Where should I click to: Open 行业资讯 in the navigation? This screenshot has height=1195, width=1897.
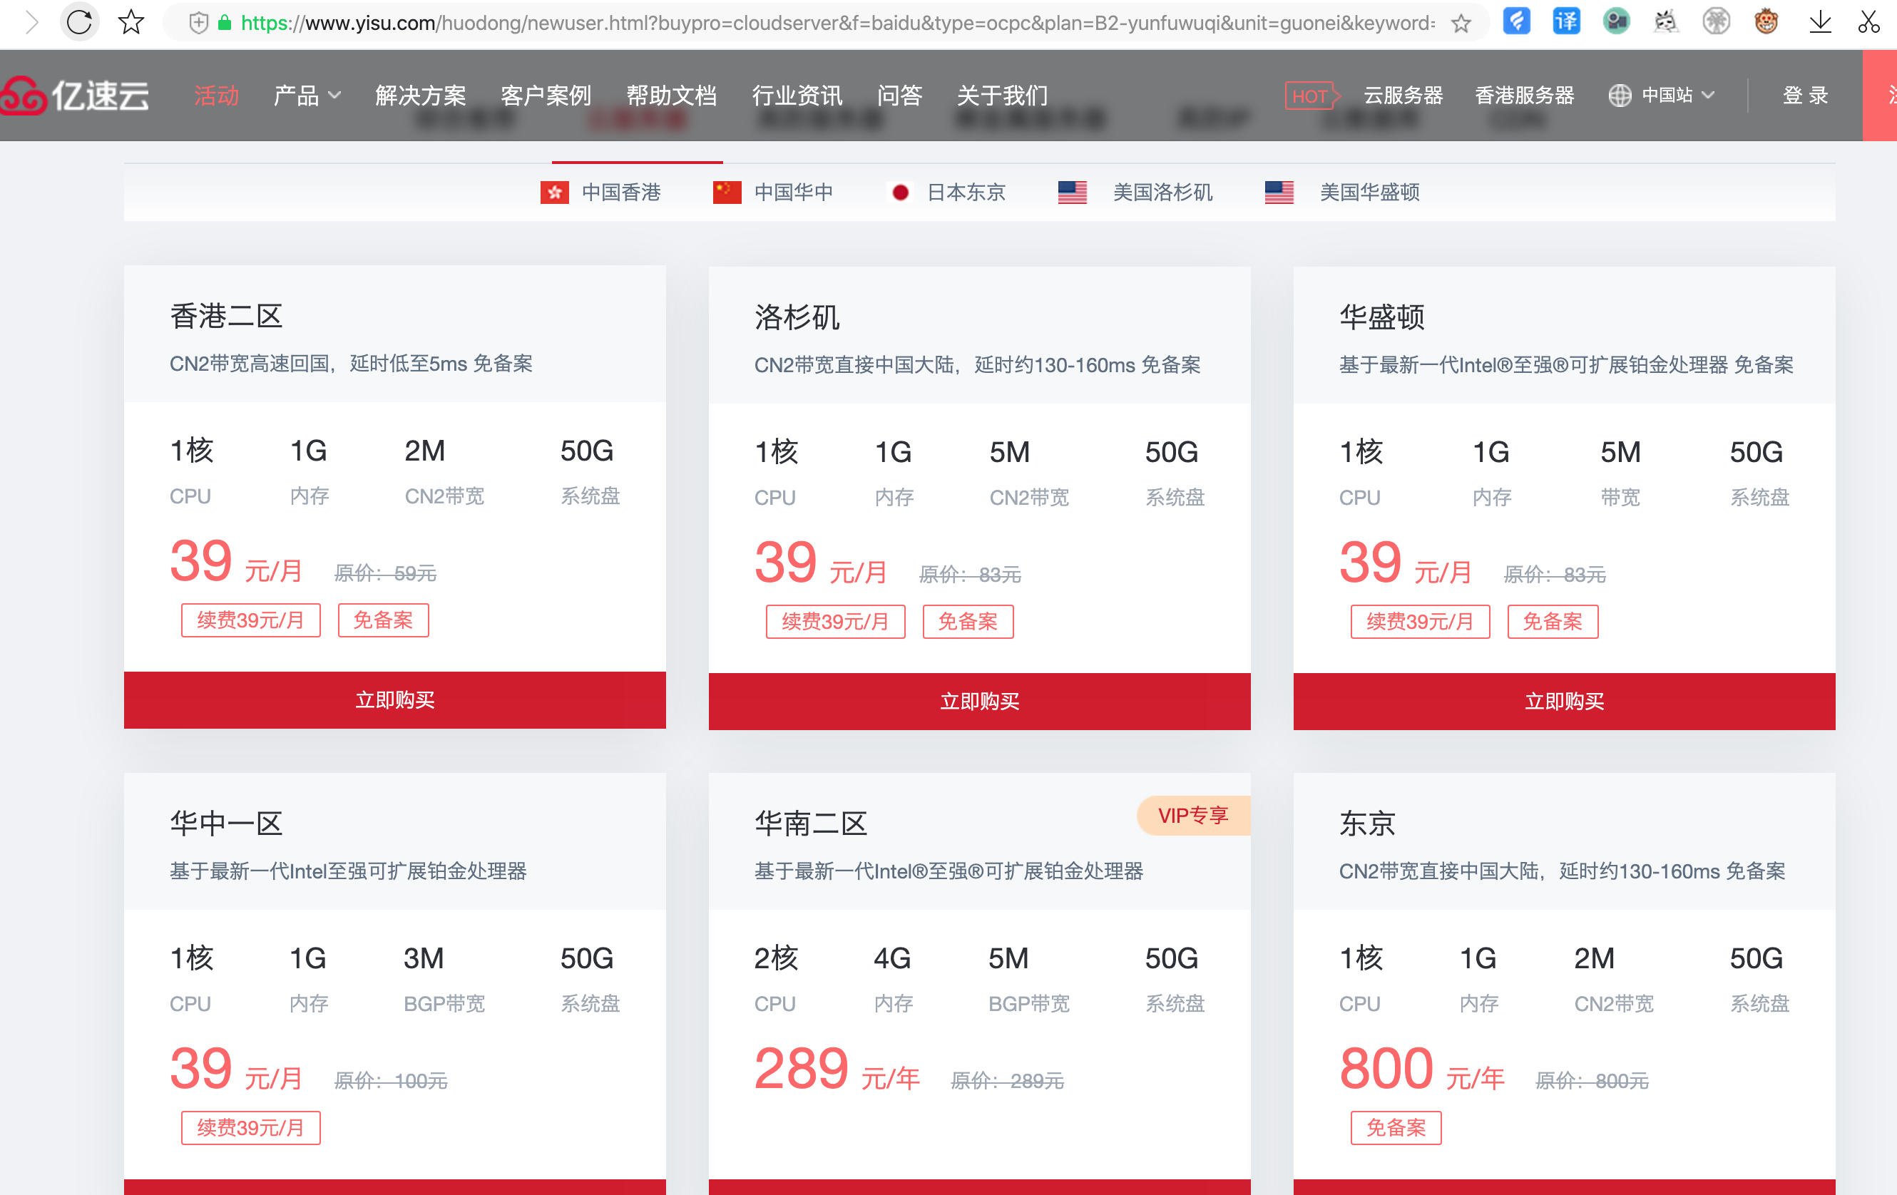[x=797, y=96]
